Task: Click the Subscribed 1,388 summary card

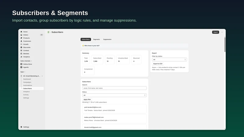Action: [x=97, y=60]
